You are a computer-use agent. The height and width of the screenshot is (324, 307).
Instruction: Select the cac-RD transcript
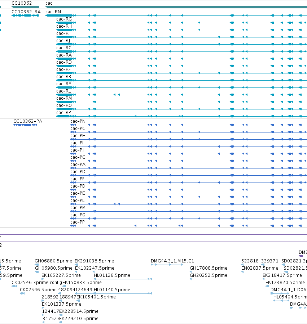[x=64, y=62]
